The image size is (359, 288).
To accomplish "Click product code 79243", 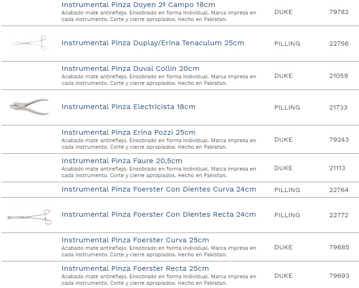I will [x=338, y=140].
